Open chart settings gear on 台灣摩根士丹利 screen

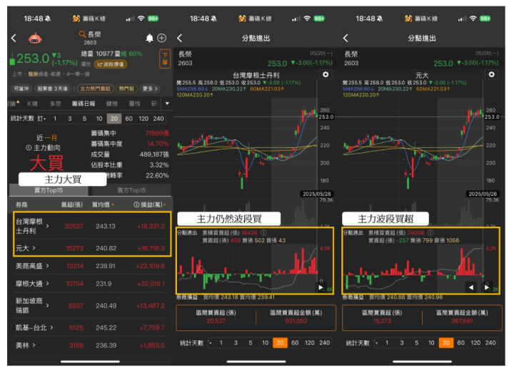click(x=326, y=74)
